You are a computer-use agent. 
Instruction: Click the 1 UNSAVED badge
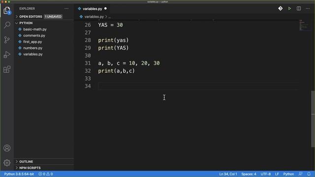(x=53, y=17)
